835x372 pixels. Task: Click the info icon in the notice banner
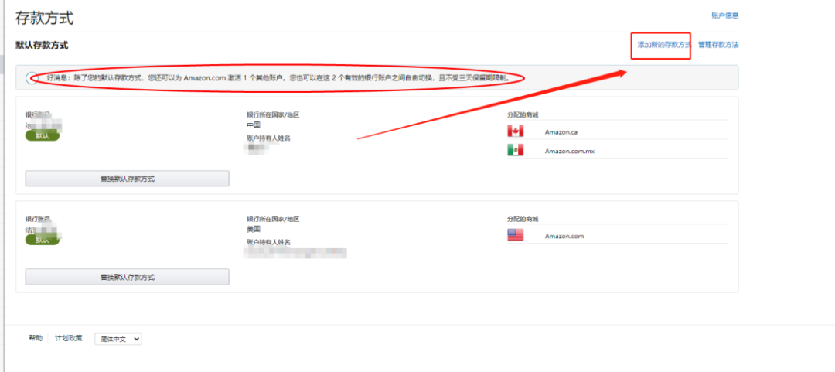[x=32, y=78]
